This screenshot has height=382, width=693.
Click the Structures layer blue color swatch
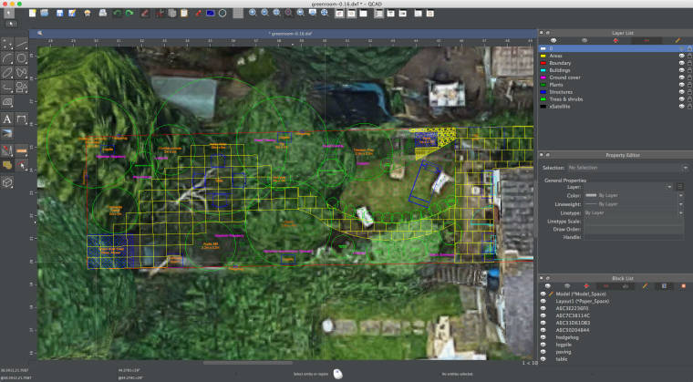[543, 92]
